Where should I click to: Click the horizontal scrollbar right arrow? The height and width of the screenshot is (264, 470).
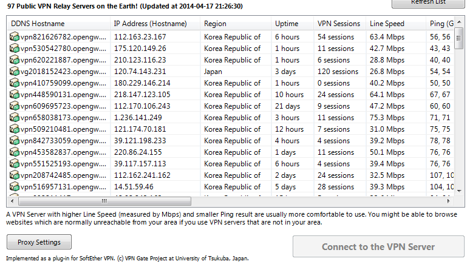coord(448,201)
